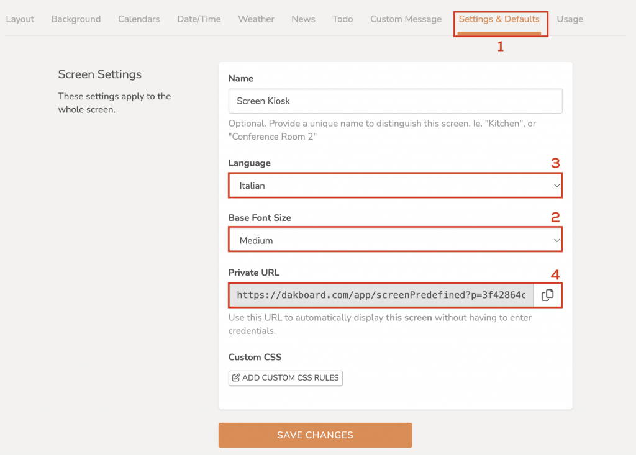Image resolution: width=636 pixels, height=455 pixels.
Task: Click the Screen Settings heading
Action: click(x=100, y=74)
